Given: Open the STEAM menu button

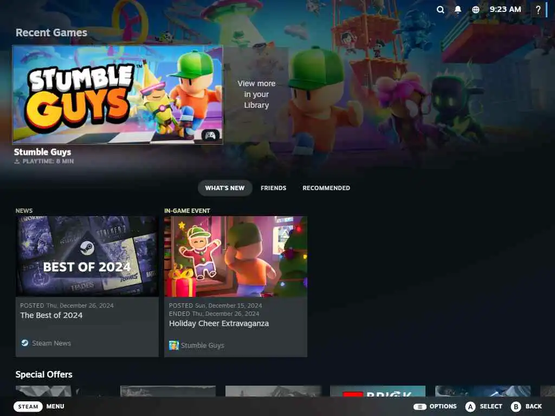Looking at the screenshot, I should pos(28,406).
